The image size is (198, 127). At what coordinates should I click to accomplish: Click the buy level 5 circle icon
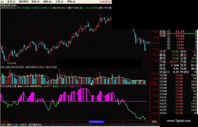(168, 48)
